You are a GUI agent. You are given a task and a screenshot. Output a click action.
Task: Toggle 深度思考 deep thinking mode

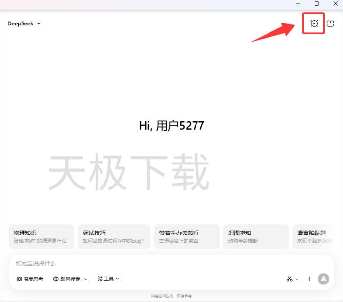point(30,279)
